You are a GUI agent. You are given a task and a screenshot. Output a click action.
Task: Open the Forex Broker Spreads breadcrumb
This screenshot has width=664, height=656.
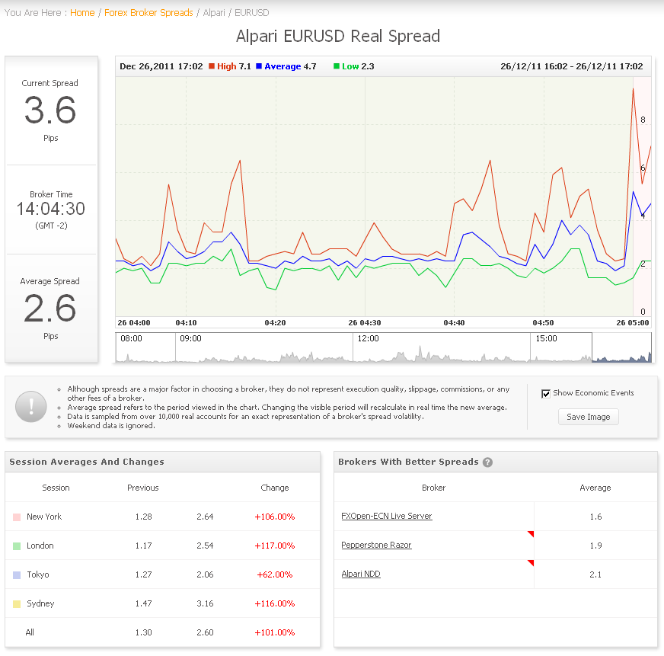[x=148, y=13]
